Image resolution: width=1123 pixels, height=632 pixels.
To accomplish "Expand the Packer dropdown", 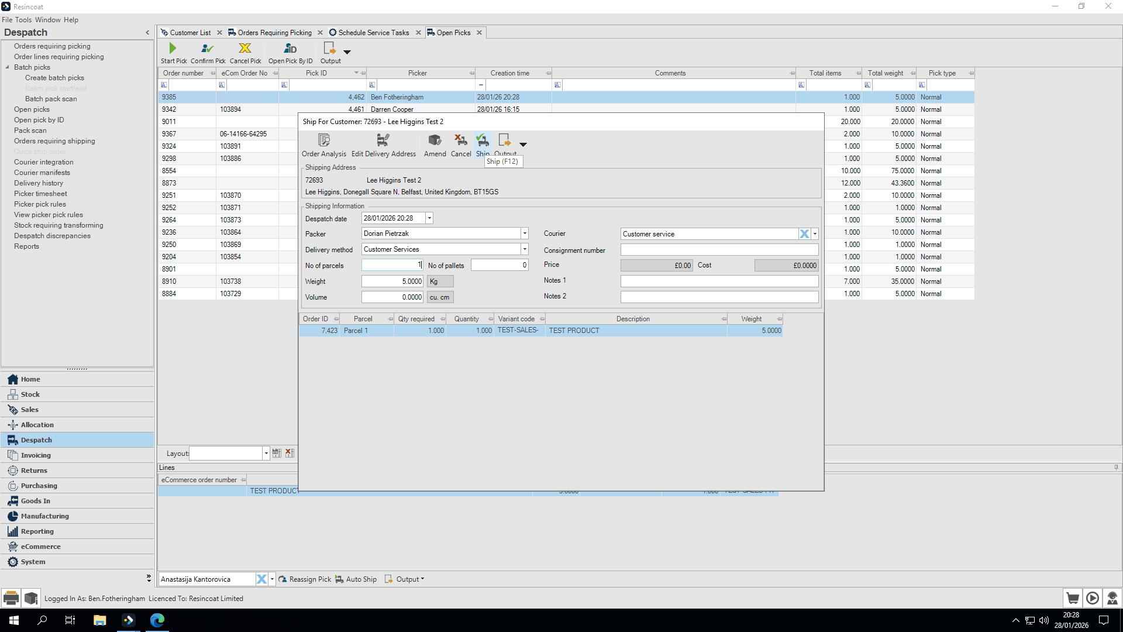I will point(525,233).
